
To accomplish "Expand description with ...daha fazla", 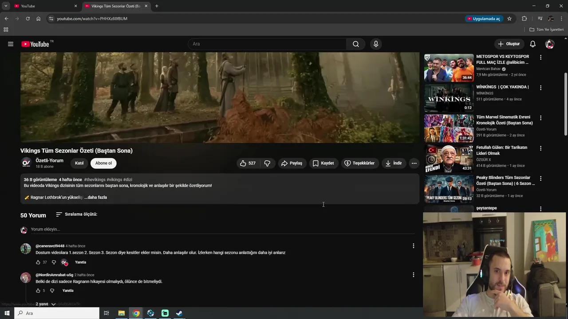I will point(95,197).
